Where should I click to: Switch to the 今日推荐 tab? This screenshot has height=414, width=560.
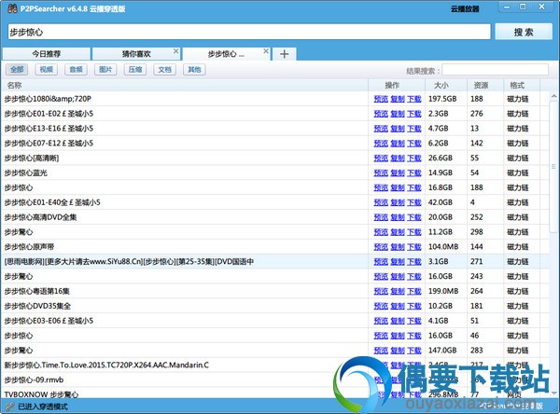(47, 54)
